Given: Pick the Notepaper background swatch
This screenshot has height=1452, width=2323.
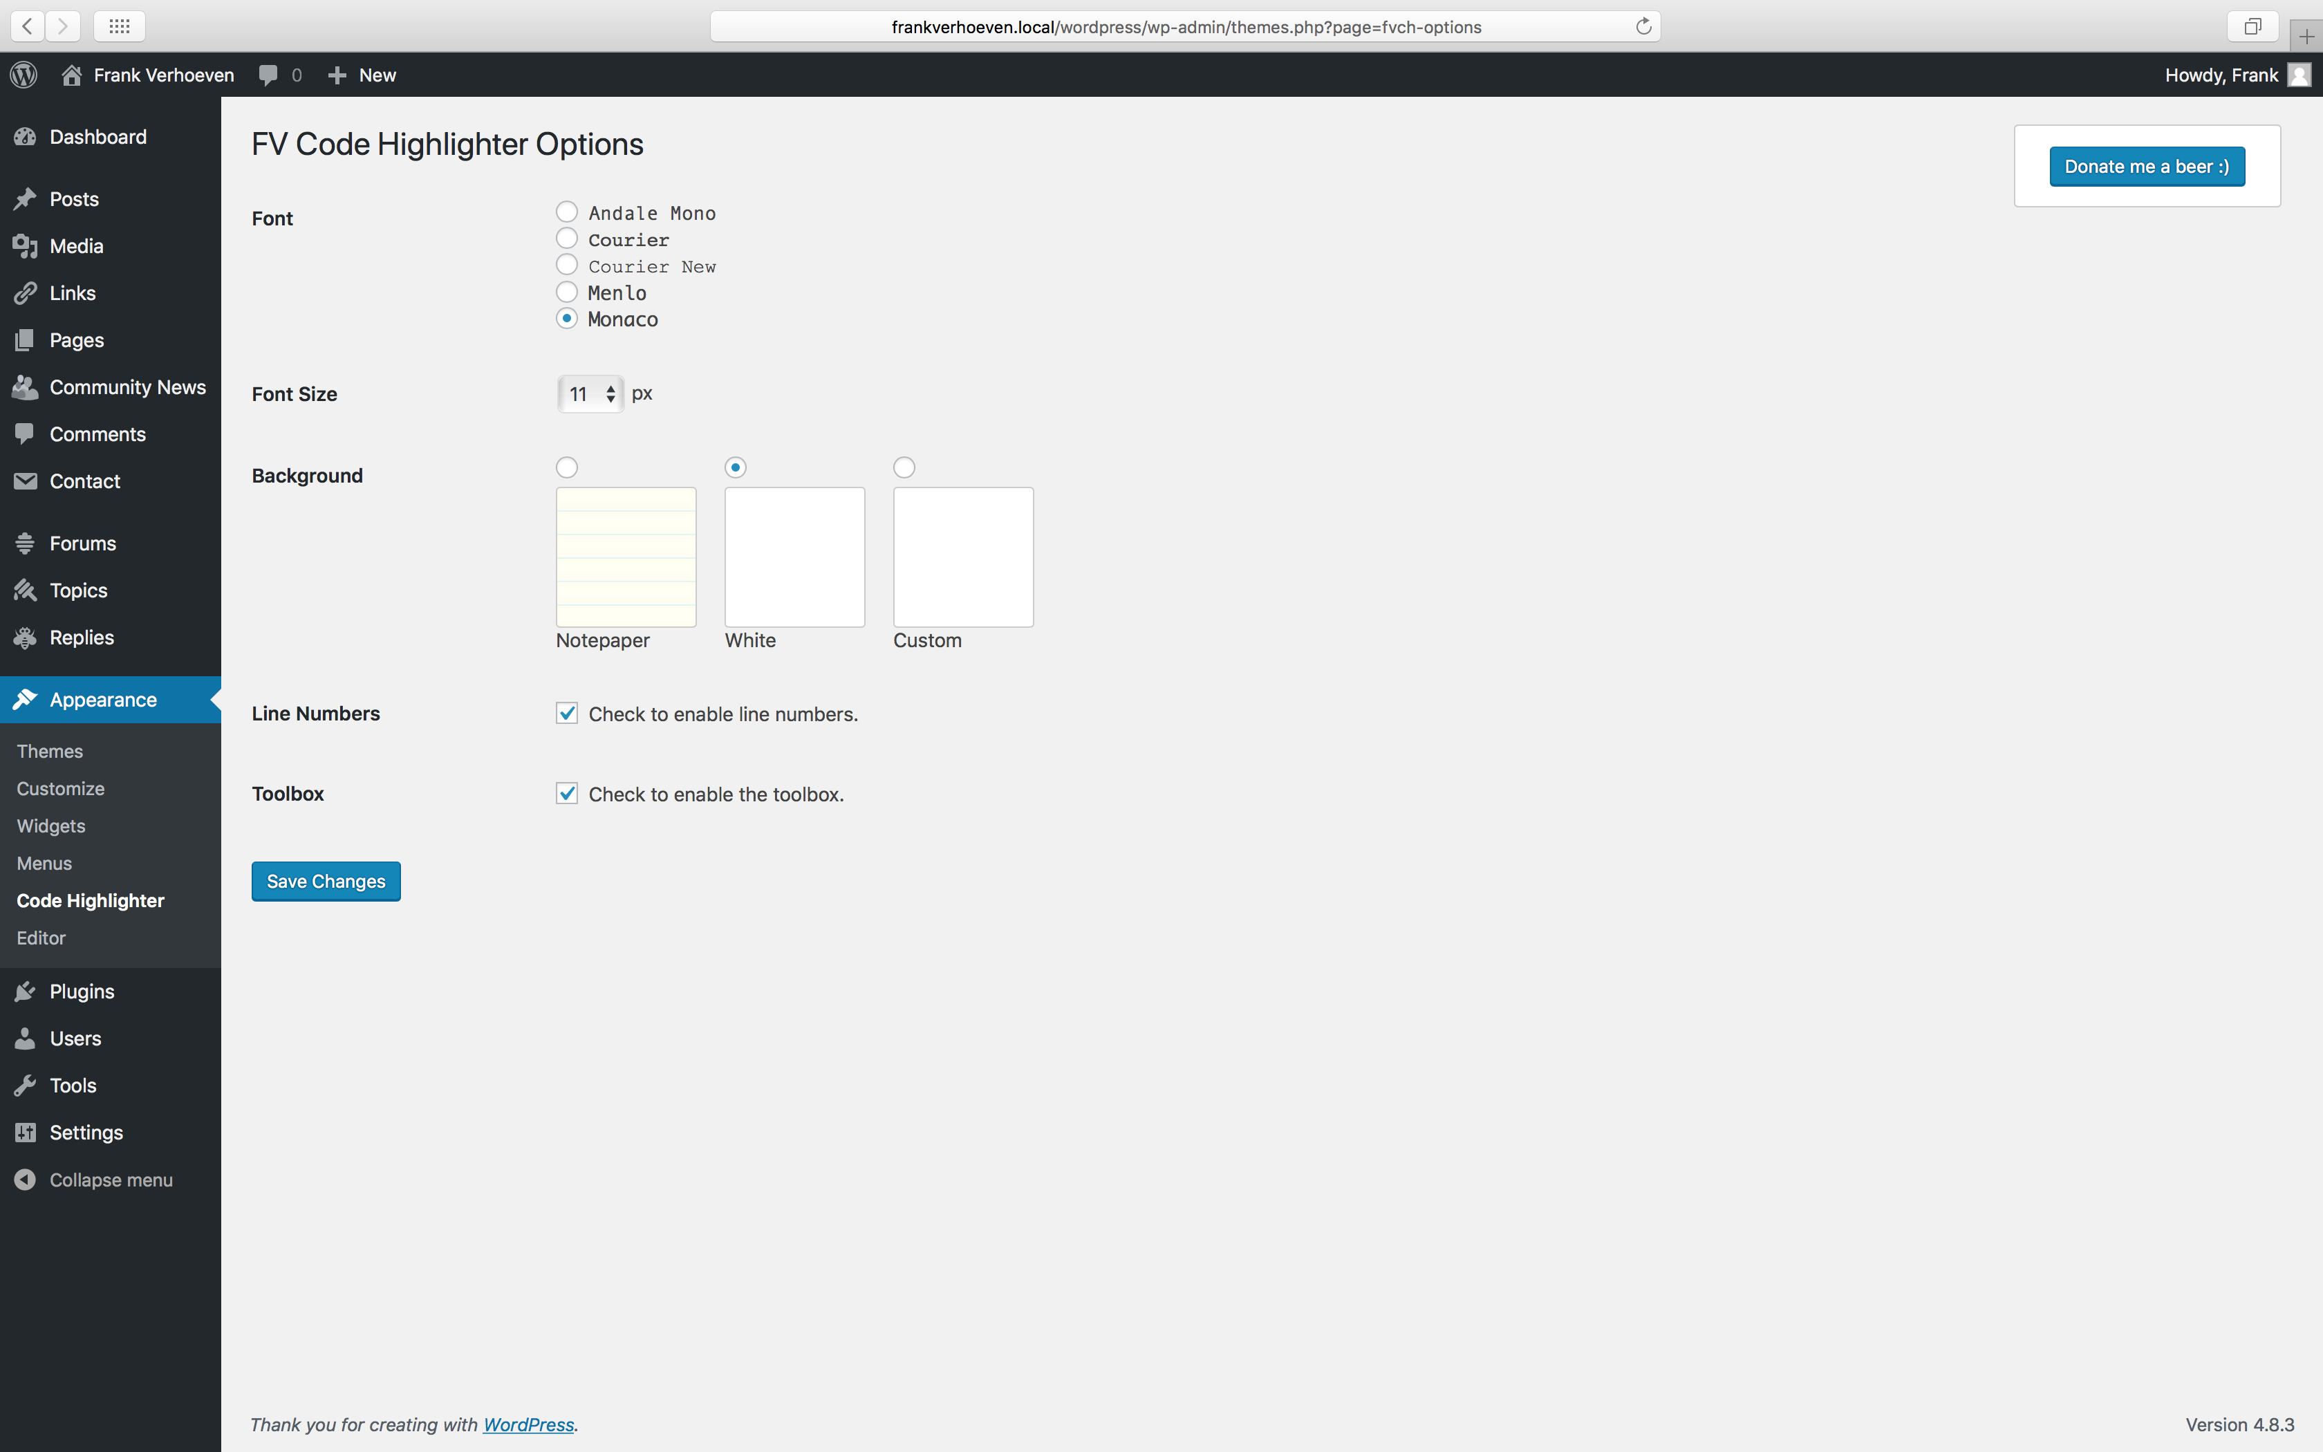Looking at the screenshot, I should 626,557.
